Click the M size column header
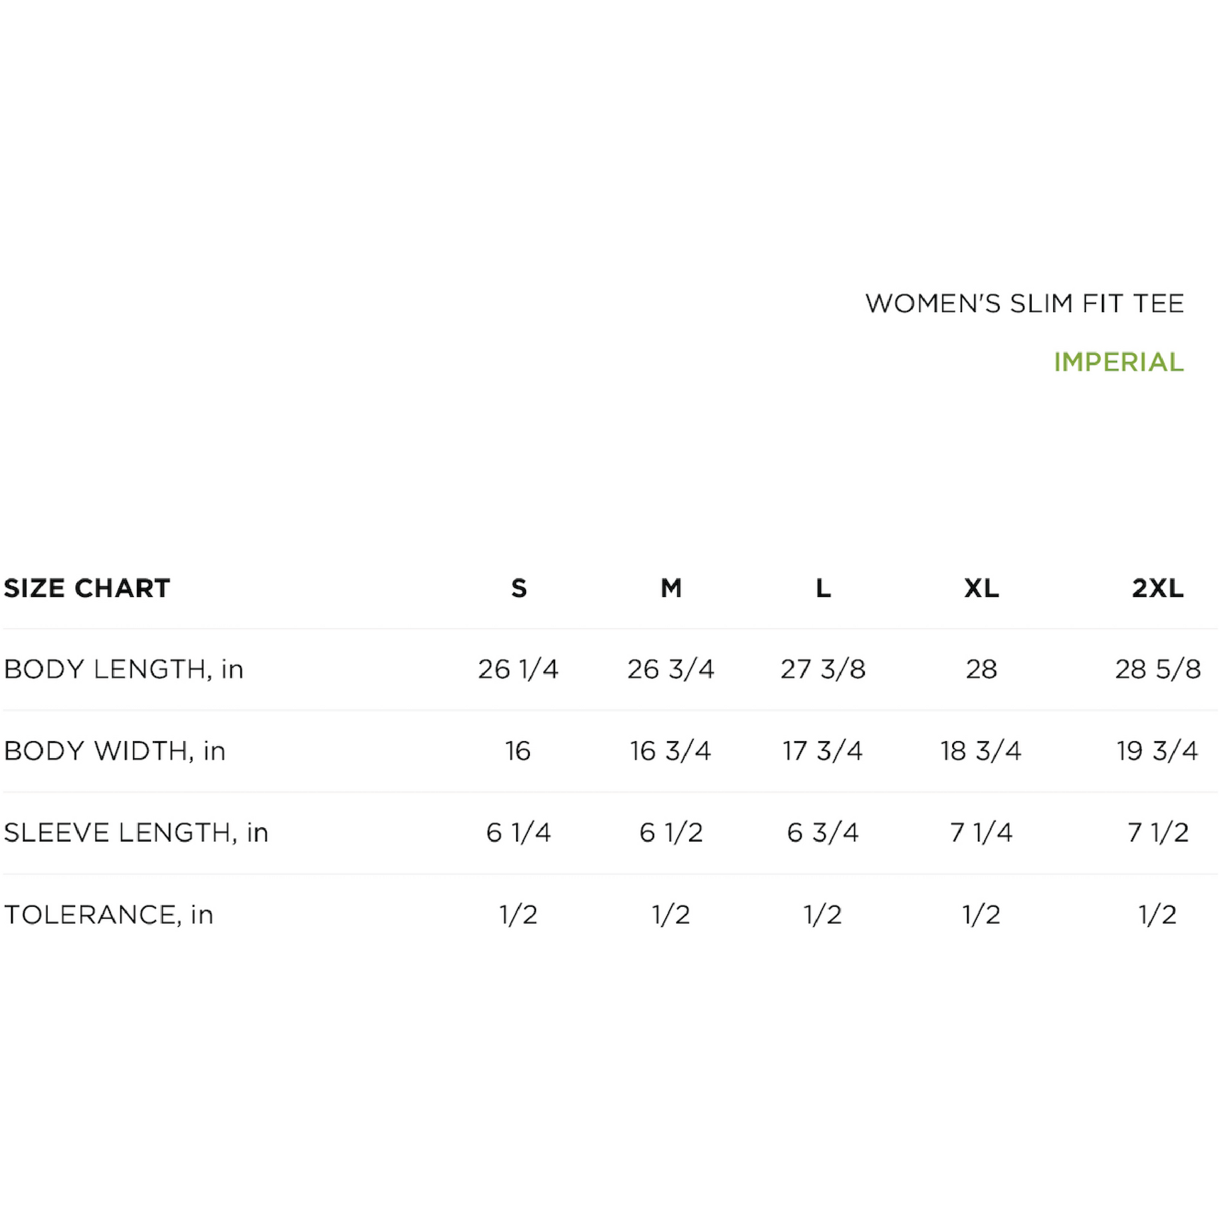The image size is (1219, 1219). [x=671, y=588]
